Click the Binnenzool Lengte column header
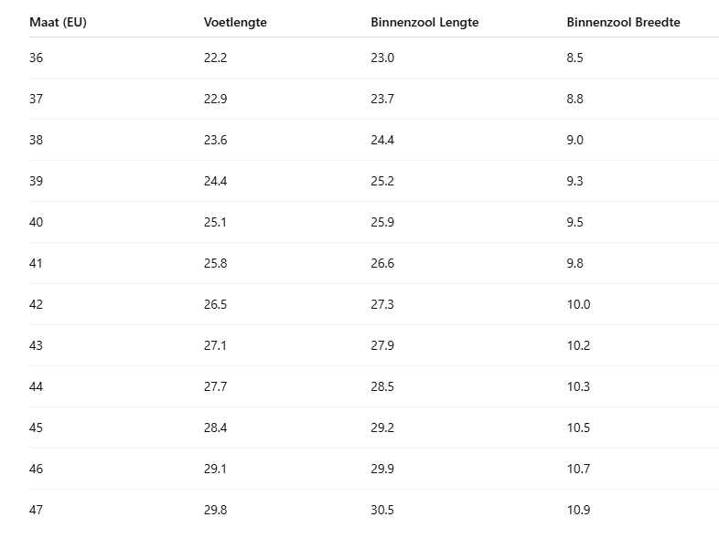Screen dimensions: 719x549 [x=424, y=22]
